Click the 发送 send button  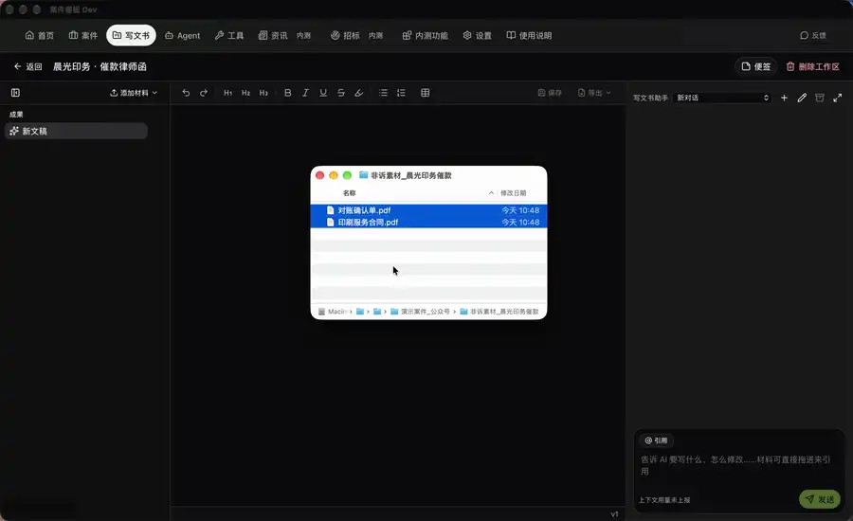coord(820,499)
